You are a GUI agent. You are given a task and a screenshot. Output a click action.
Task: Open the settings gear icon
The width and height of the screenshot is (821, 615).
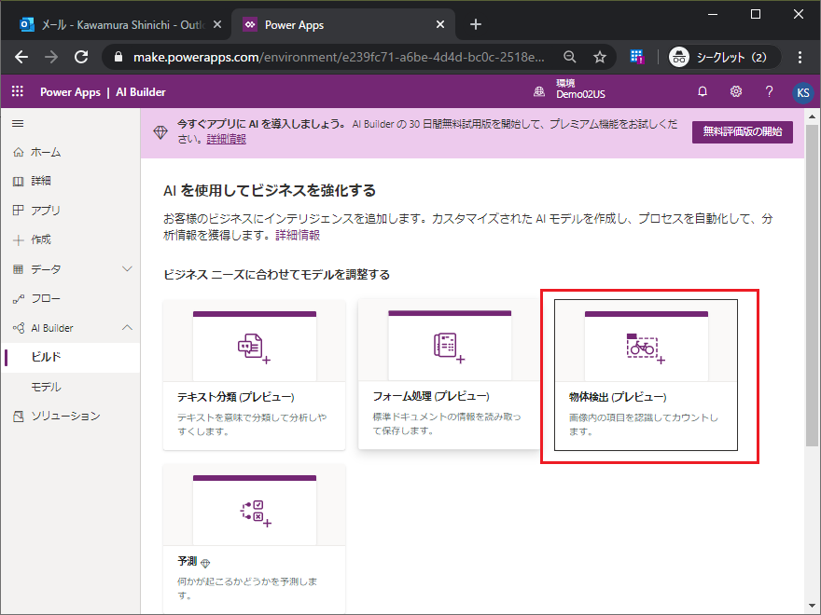point(736,91)
